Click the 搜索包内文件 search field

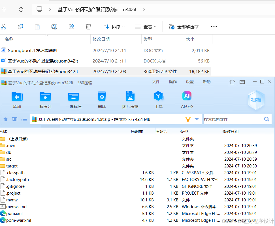[235, 119]
